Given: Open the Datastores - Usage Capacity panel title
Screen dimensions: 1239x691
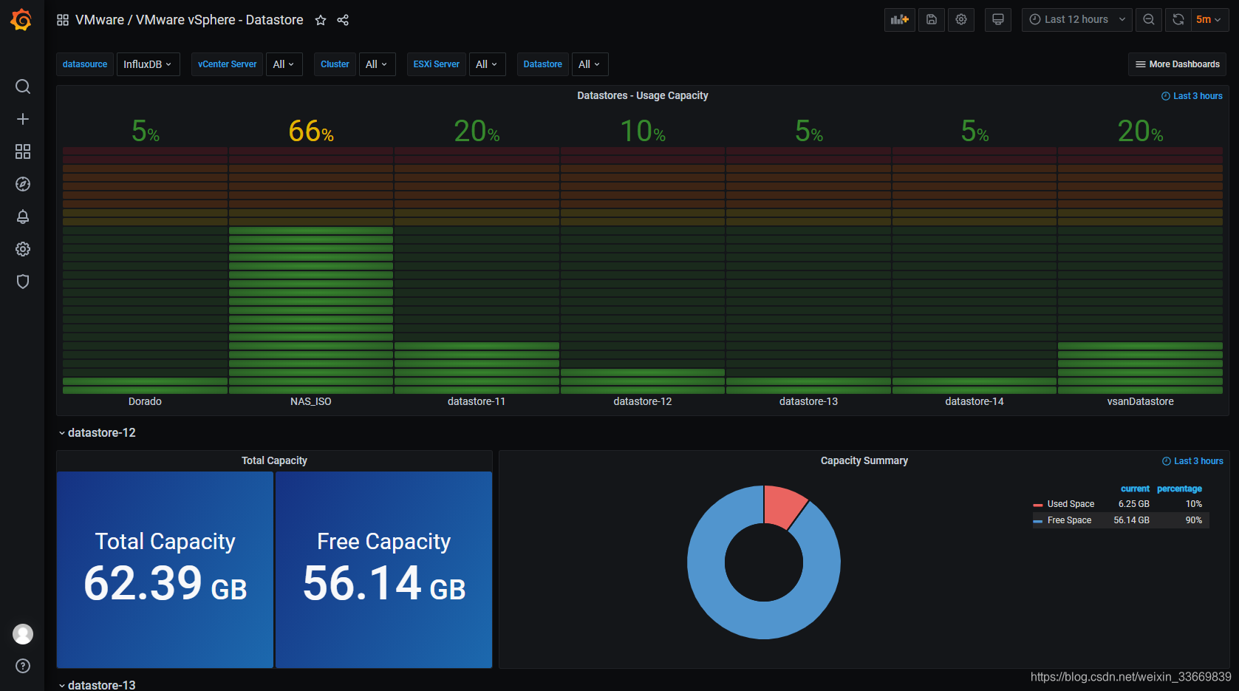Looking at the screenshot, I should pyautogui.click(x=642, y=95).
